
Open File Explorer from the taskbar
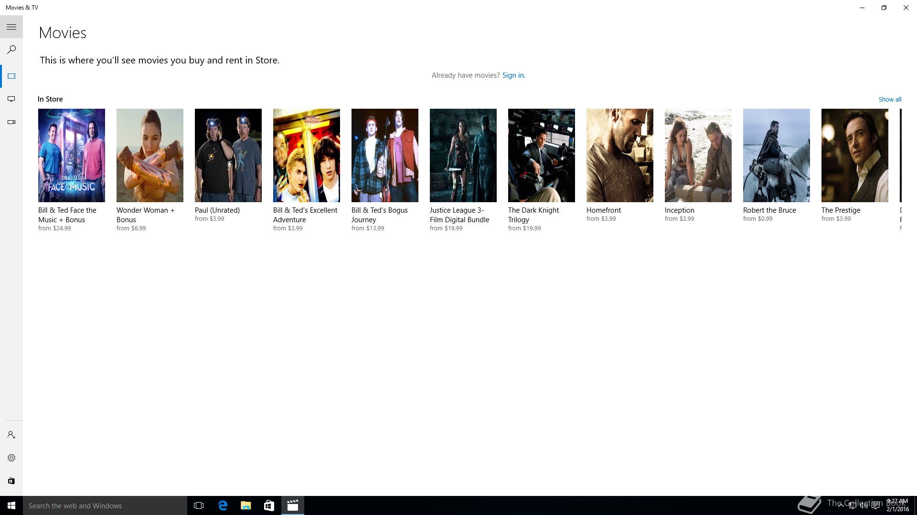245,505
